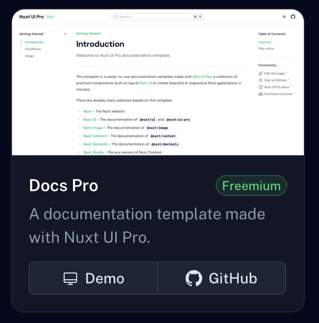The image size is (319, 323).
Task: Click the @nuxt/devtools code badge
Action: tap(165, 144)
